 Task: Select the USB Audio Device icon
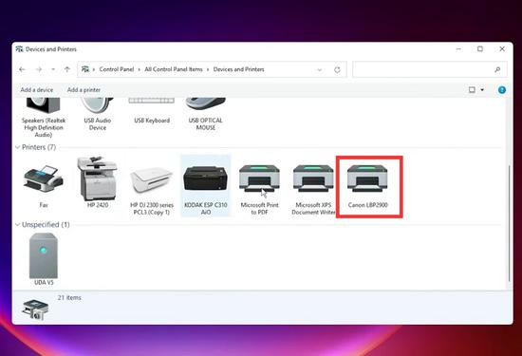point(97,105)
